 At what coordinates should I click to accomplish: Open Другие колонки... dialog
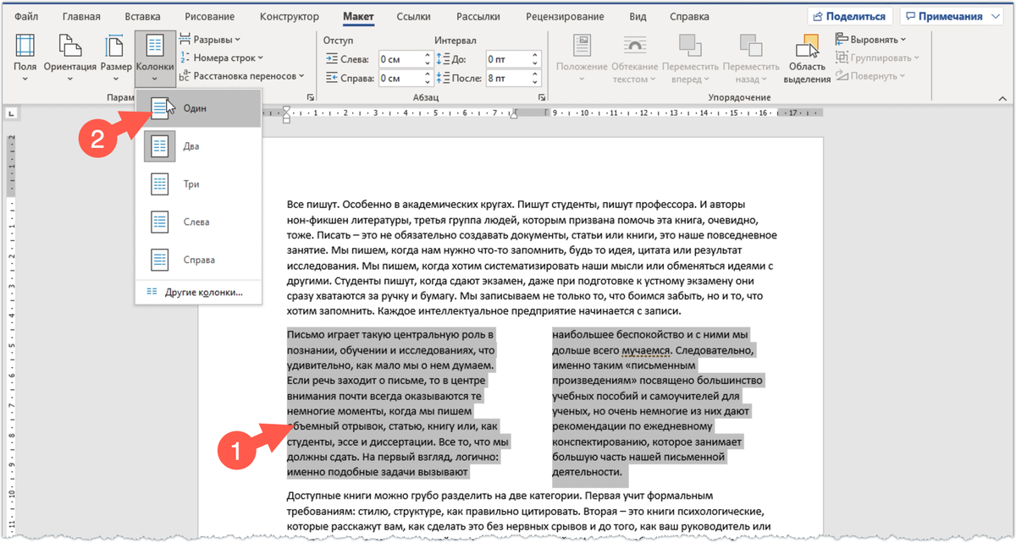tap(198, 293)
